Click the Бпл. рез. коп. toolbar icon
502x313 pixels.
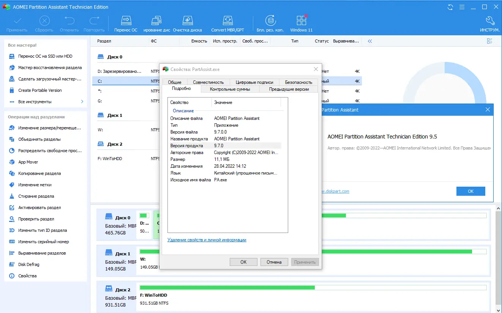270,23
